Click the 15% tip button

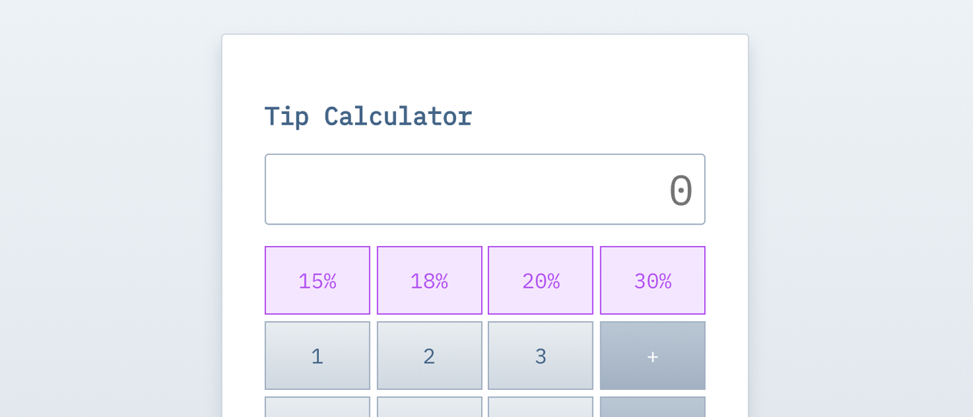(x=318, y=280)
